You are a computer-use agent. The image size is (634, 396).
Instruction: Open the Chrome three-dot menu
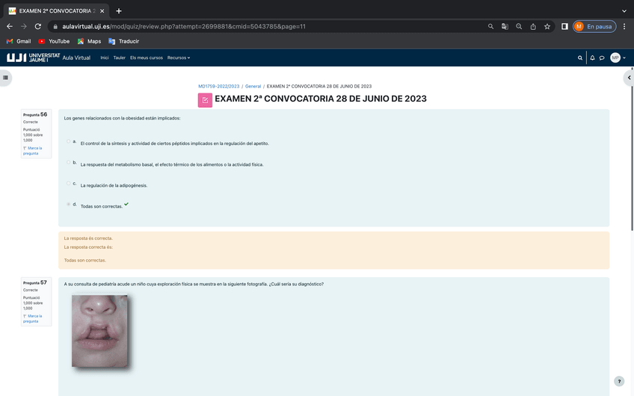pyautogui.click(x=624, y=26)
